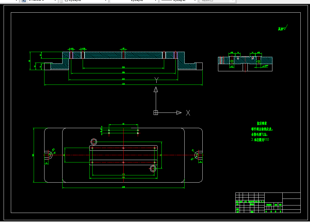The width and height of the screenshot is (310, 222).
Task: Click the Y axis label of UCS icon
Action: (156, 80)
